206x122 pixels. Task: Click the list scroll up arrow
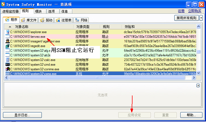tap(198, 27)
